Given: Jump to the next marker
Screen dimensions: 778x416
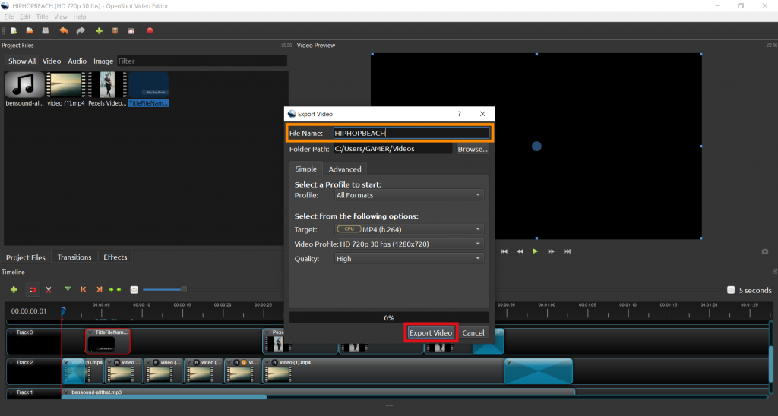Looking at the screenshot, I should coord(100,289).
